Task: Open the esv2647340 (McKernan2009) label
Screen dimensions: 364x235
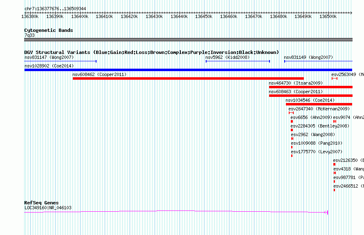Action: tap(319, 109)
